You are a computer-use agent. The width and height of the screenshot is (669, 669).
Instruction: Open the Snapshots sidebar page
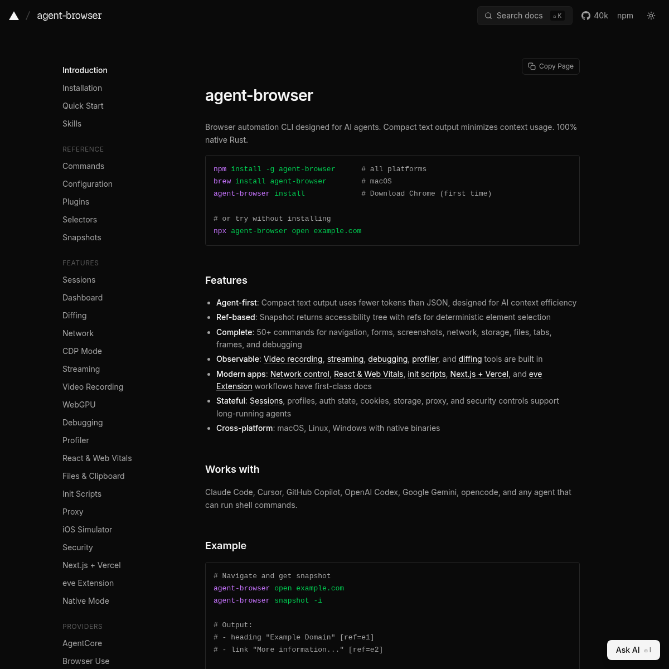[82, 237]
